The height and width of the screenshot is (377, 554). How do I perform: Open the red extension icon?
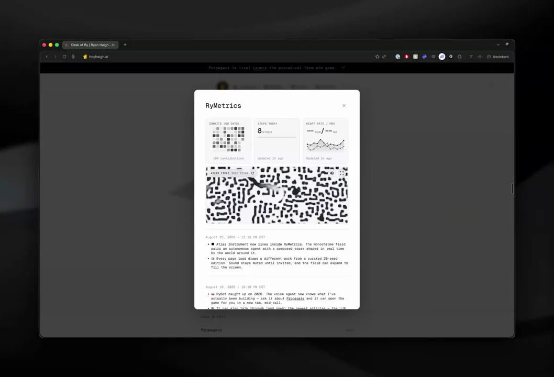click(x=407, y=57)
